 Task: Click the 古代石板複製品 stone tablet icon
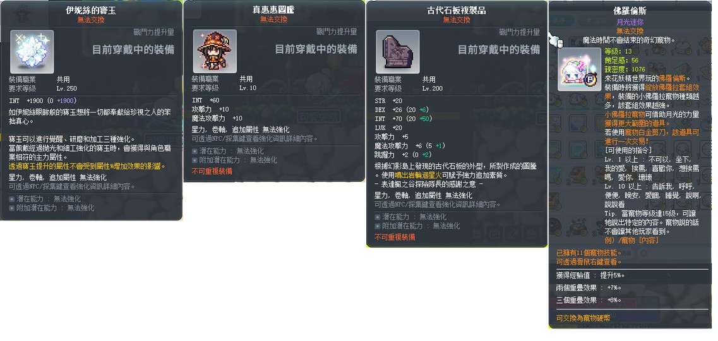coord(397,51)
